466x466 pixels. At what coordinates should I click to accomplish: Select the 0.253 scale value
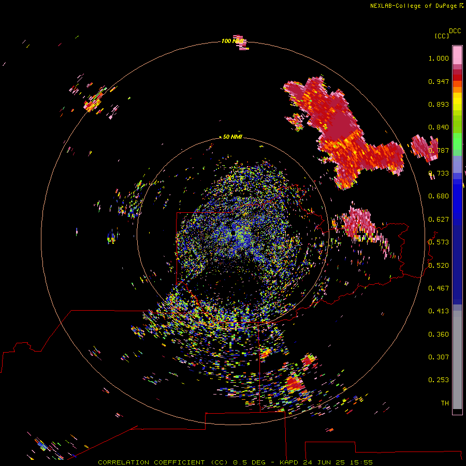(439, 380)
